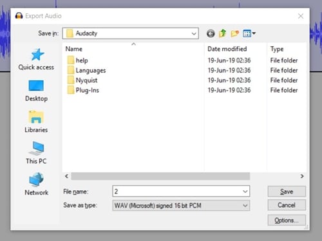This screenshot has height=241, width=322.
Task: Open Quick access in sidebar
Action: coord(36,59)
